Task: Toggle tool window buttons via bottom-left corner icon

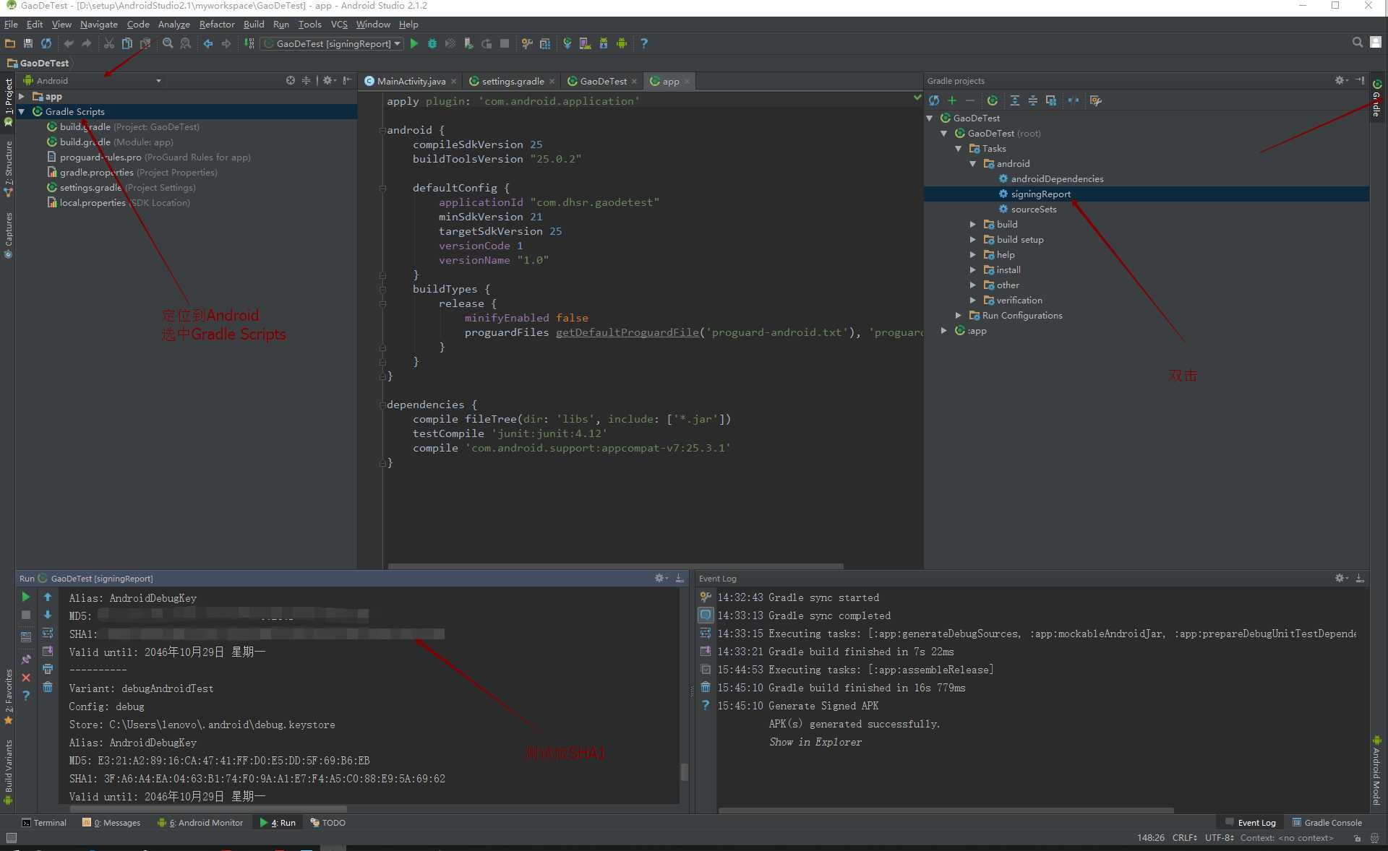Action: point(11,838)
